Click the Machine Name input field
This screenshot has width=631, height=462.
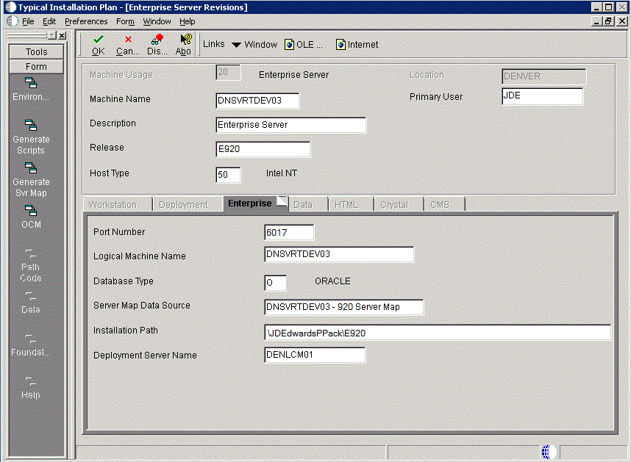(x=257, y=101)
